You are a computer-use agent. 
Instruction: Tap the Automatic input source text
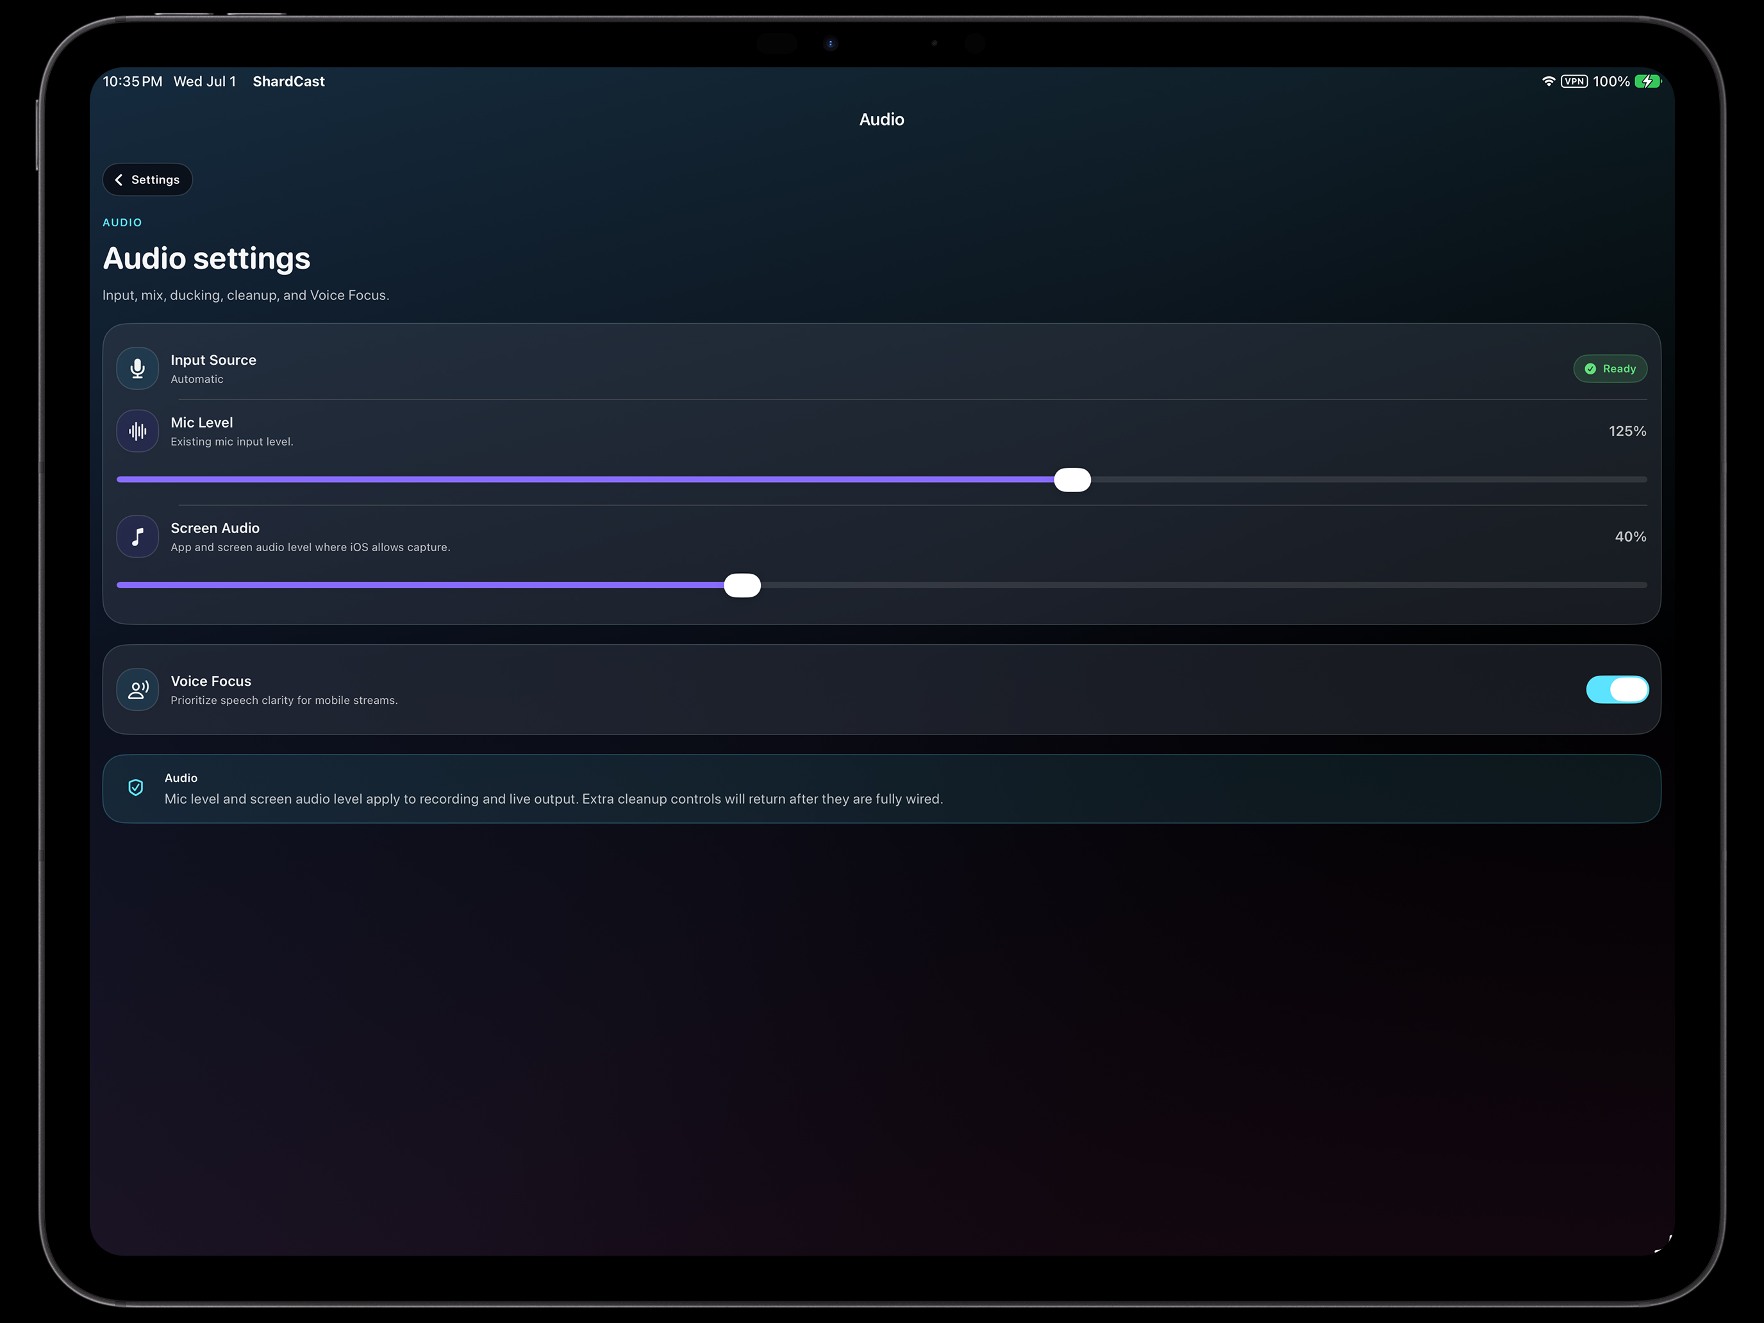(197, 379)
